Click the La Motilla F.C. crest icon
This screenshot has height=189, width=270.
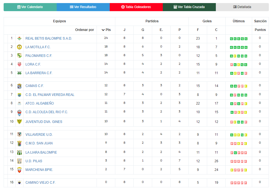tap(20, 47)
